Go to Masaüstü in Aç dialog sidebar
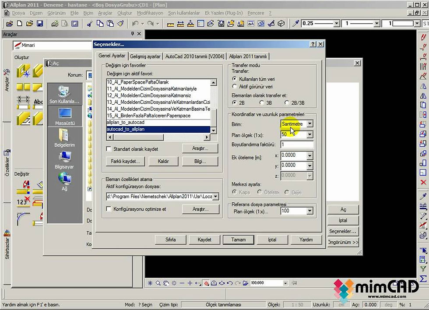 65,116
